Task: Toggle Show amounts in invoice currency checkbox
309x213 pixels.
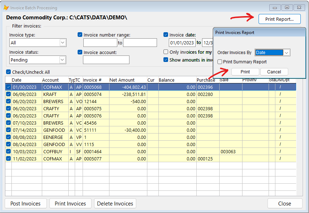Action: pyautogui.click(x=166, y=60)
